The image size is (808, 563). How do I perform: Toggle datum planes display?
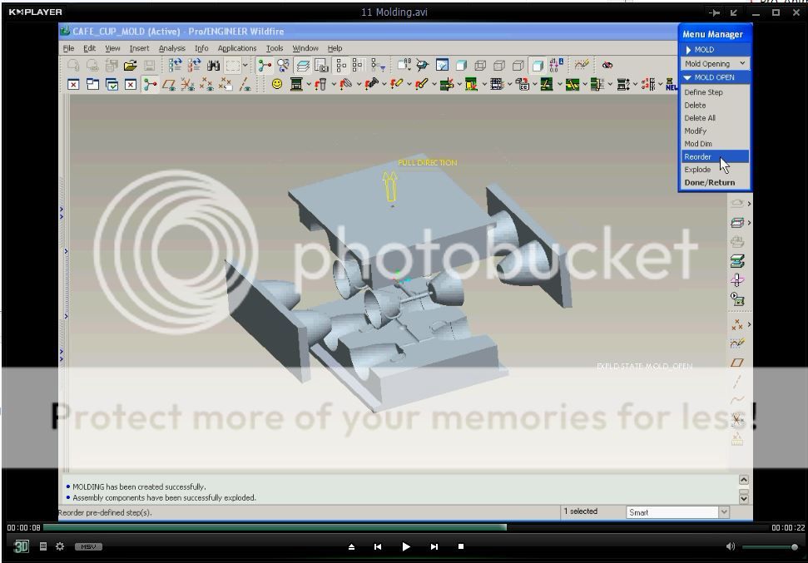169,84
